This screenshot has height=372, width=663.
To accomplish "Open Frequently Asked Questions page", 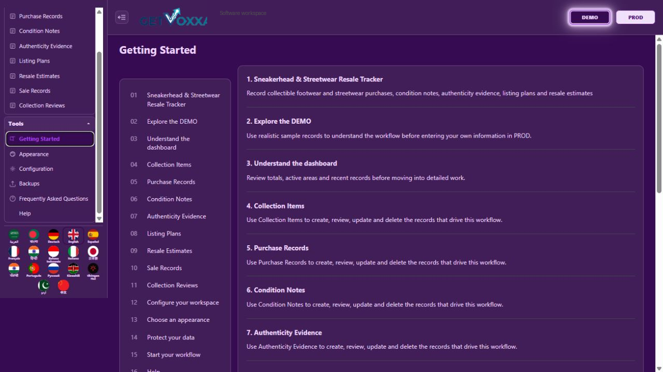I will click(x=50, y=199).
